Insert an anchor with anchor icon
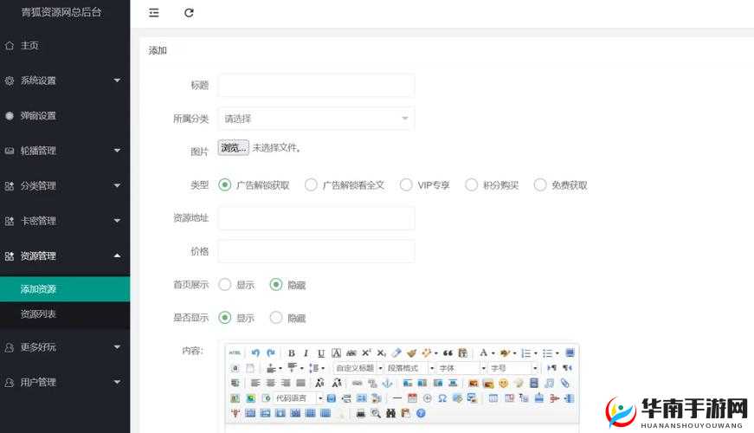Screen dimensions: 754x433 click(x=387, y=384)
